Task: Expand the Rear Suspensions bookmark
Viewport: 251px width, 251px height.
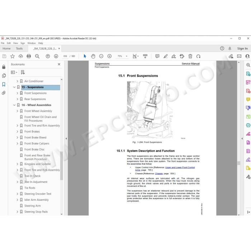Action: pos(17,99)
